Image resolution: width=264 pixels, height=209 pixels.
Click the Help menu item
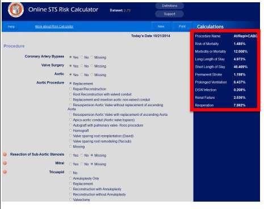click(x=11, y=27)
